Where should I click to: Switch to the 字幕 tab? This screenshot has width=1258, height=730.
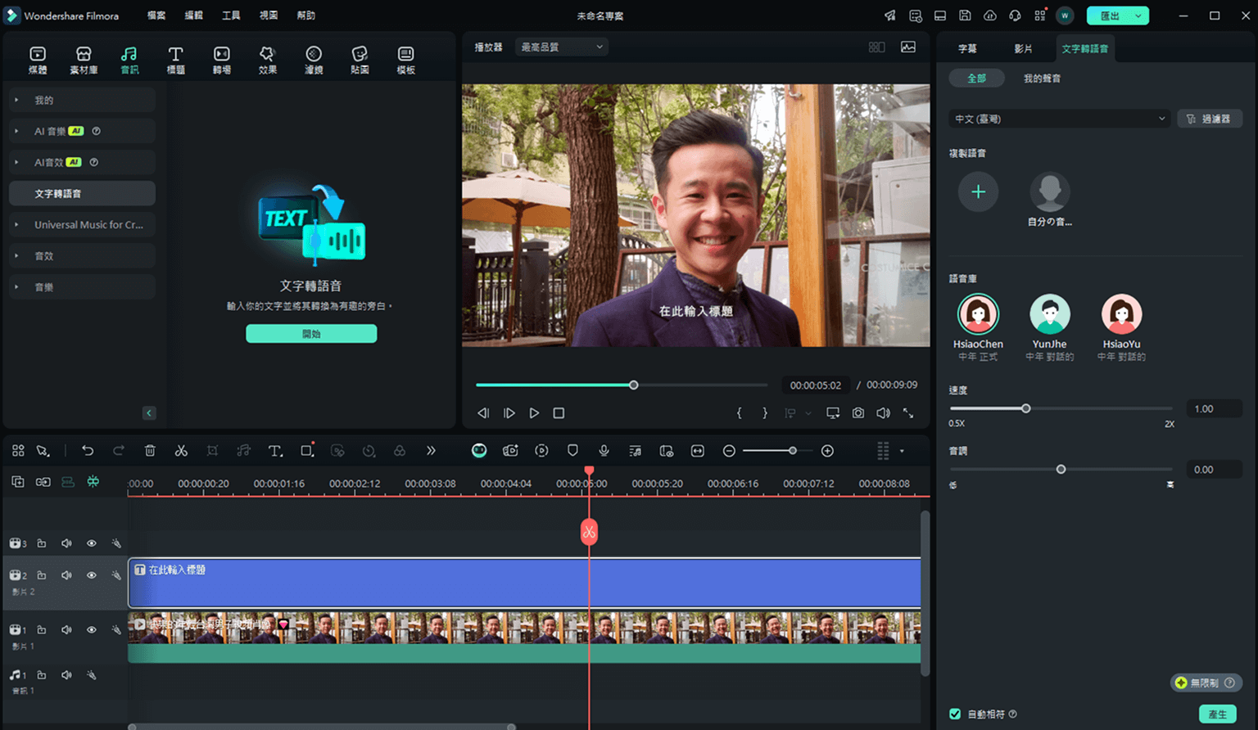[x=967, y=49]
